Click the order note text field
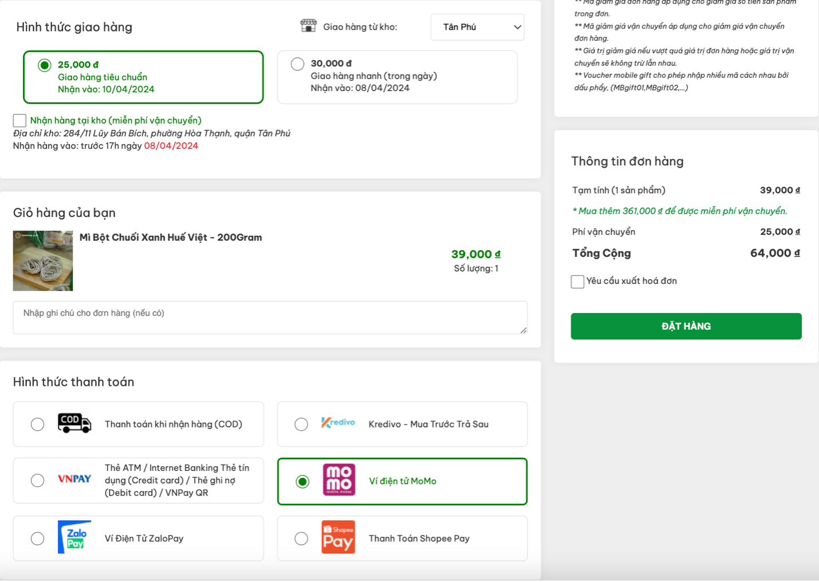Viewport: 819px width, 582px height. [x=270, y=317]
